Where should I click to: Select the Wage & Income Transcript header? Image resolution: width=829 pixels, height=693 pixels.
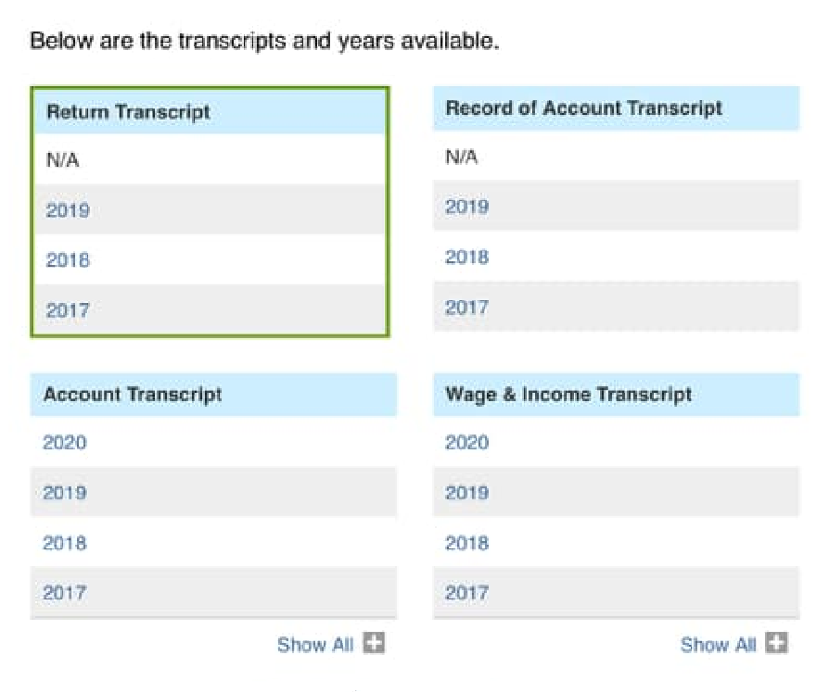coord(568,395)
